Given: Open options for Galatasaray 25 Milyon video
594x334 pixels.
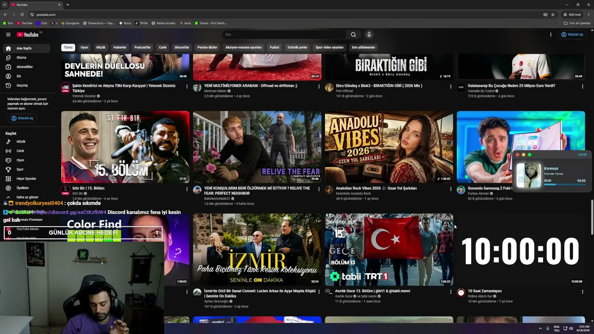Looking at the screenshot, I should [x=582, y=86].
